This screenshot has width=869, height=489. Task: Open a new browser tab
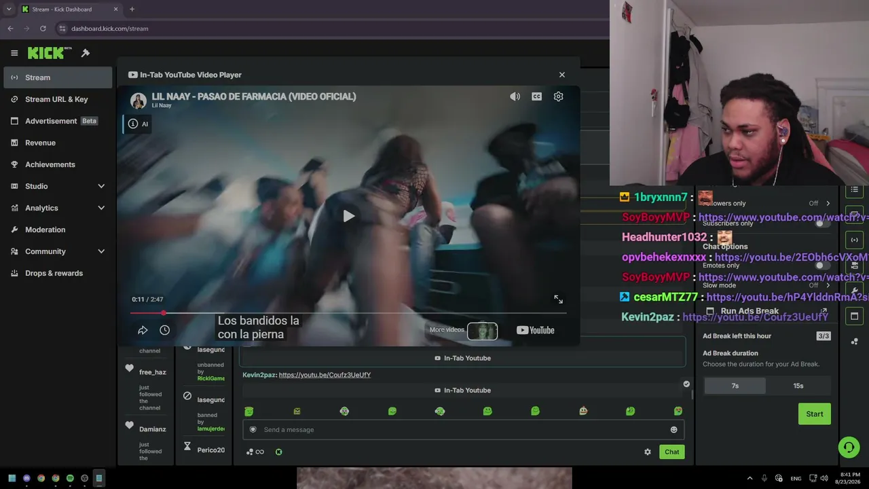[x=132, y=10]
